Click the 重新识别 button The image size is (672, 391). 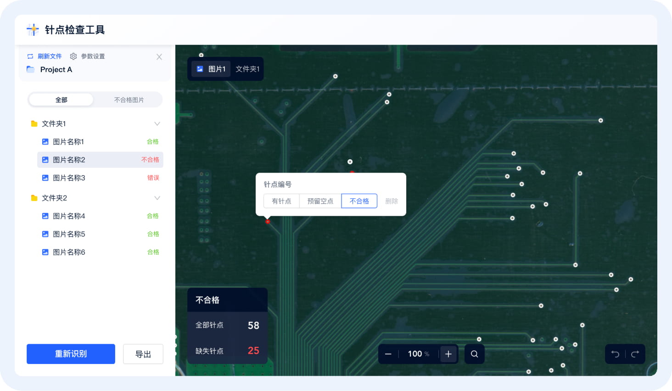tap(71, 354)
